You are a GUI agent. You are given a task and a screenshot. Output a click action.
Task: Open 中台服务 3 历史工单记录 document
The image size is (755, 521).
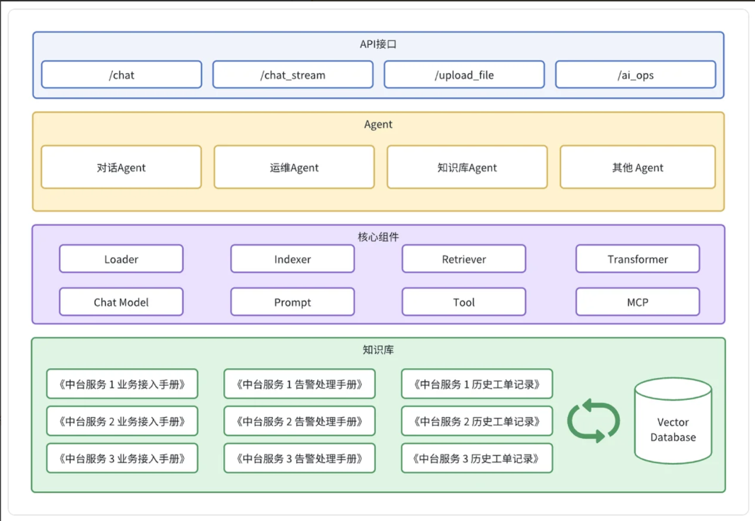coord(477,459)
